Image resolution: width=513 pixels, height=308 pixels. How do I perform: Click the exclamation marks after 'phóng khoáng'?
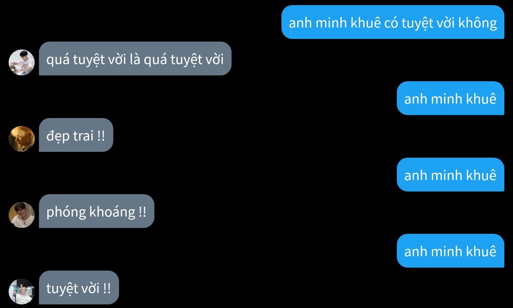[142, 212]
